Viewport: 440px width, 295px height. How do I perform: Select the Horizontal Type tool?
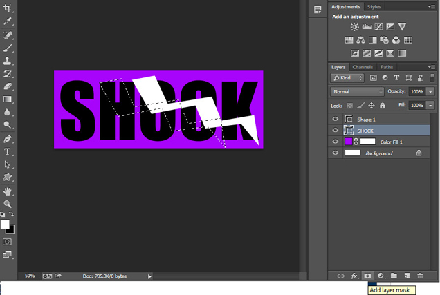(x=8, y=151)
